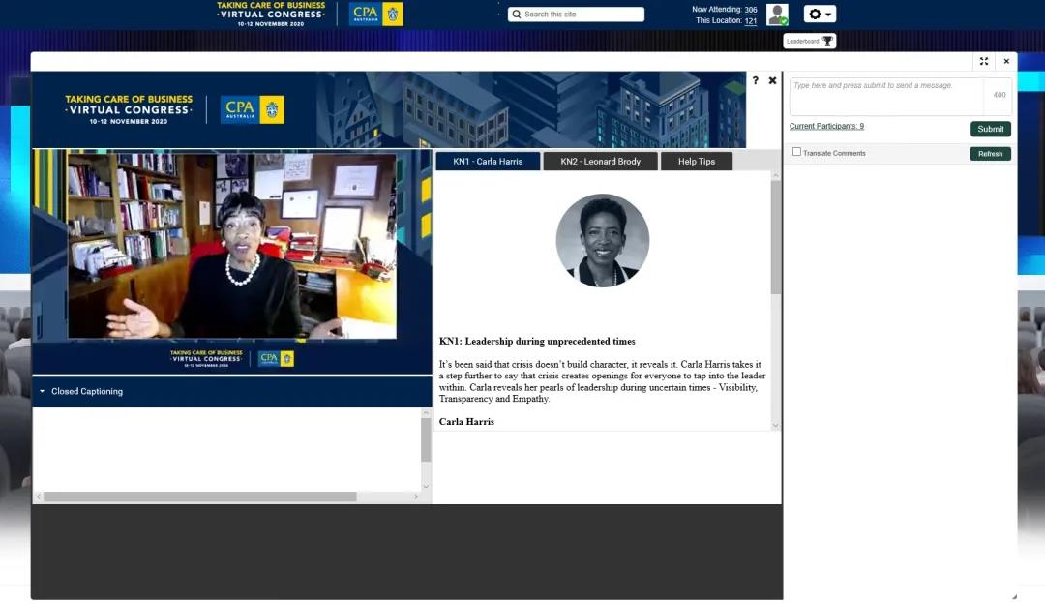
Task: Click the search magnifier icon
Action: click(x=517, y=15)
